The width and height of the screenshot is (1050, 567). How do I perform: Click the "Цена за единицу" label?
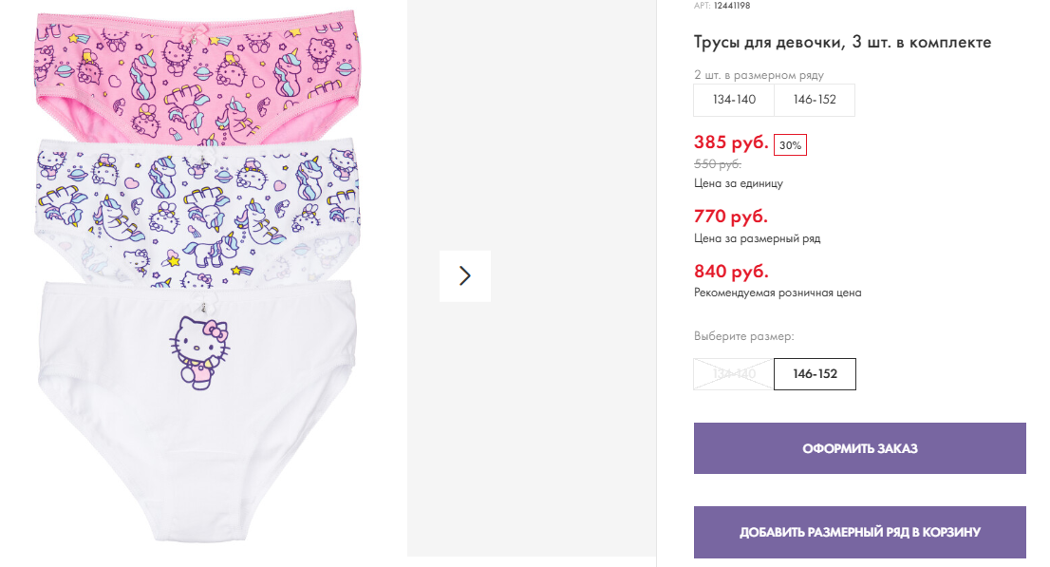coord(739,183)
